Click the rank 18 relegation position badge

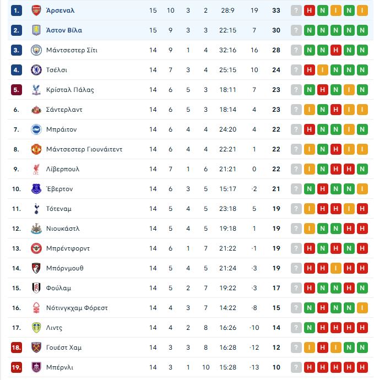point(17,348)
